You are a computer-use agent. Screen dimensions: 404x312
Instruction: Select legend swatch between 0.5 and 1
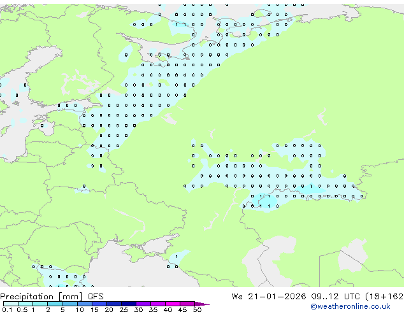tap(25, 304)
